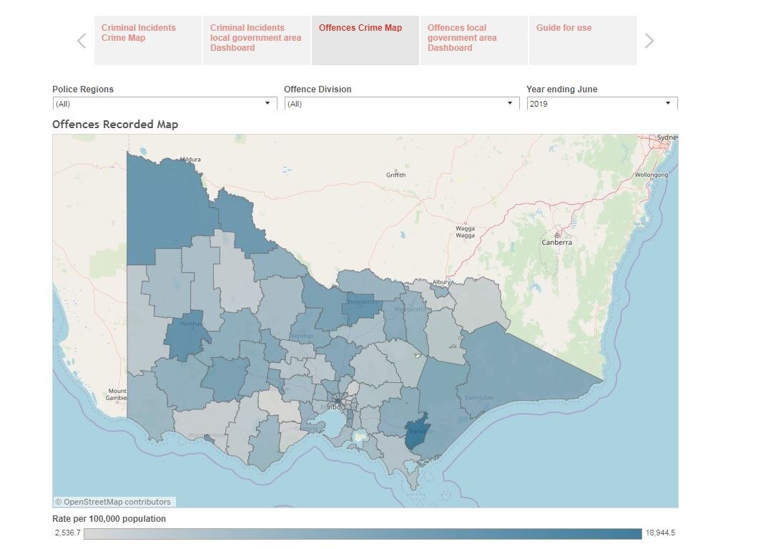Change the Year ending June dropdown
This screenshot has height=549, width=761.
coord(602,104)
